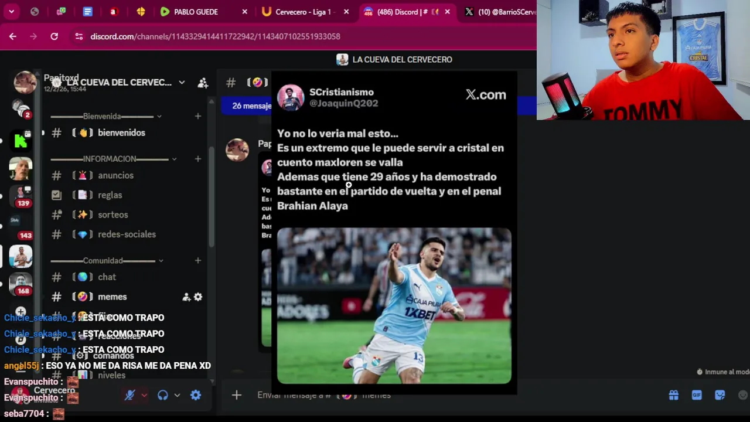Close the Discord browser tab
750x422 pixels.
tap(448, 12)
